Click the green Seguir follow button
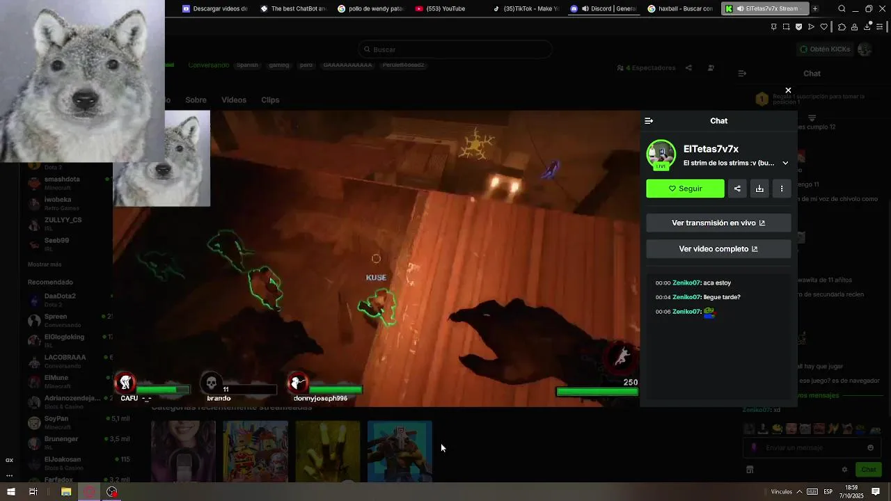Screen dimensions: 891x501 (685, 189)
